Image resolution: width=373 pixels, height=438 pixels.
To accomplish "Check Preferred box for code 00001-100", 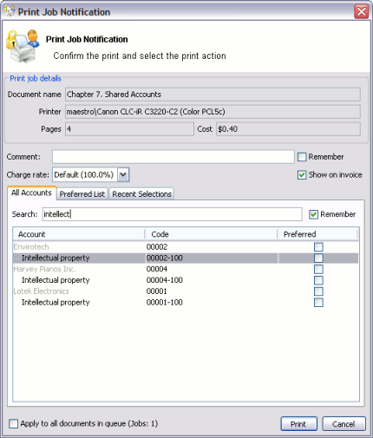I will 318,303.
